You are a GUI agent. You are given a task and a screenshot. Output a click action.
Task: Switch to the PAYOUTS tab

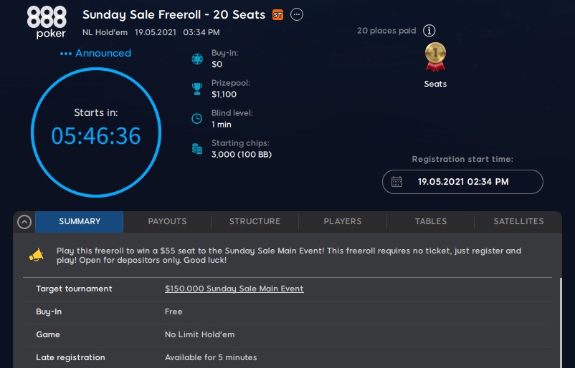[167, 222]
